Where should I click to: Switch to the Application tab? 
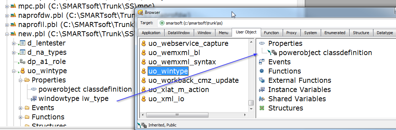(151, 33)
